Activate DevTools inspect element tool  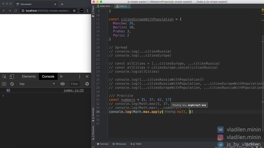coord(4,76)
